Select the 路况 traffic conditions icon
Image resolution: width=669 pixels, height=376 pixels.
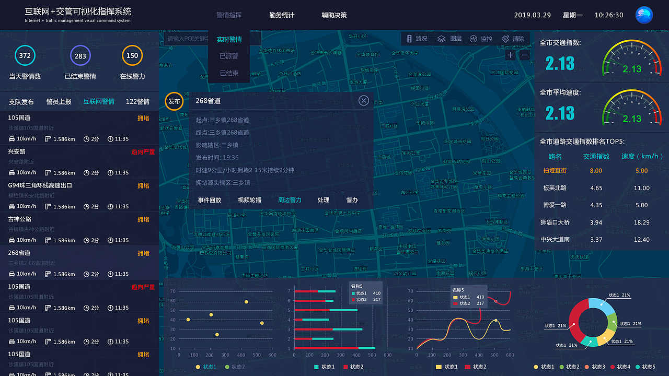tap(416, 39)
